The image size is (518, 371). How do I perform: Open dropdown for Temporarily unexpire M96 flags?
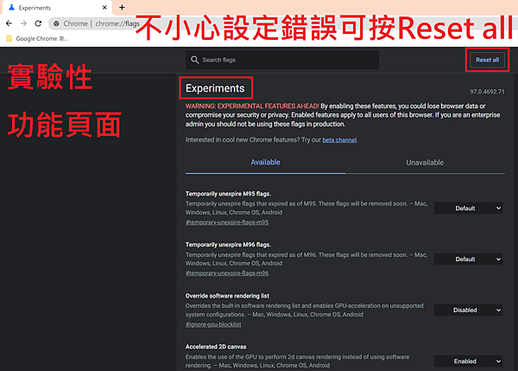click(x=468, y=259)
